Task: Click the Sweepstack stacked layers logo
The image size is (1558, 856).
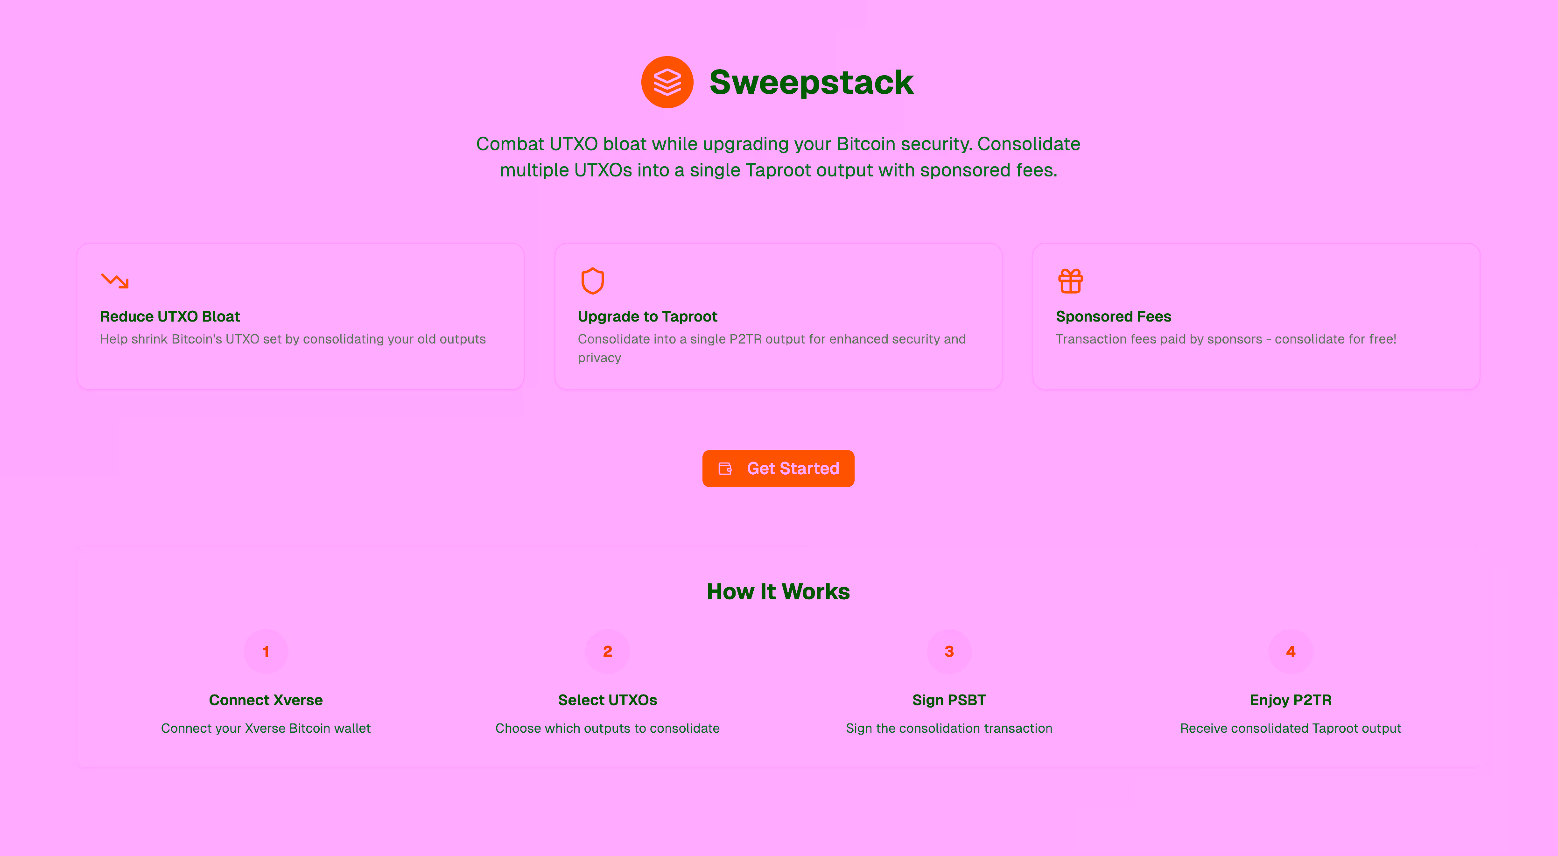Action: pos(667,82)
